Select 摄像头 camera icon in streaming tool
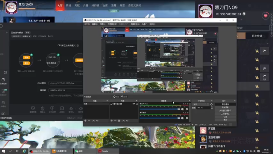This screenshot has height=154, width=273. (42, 110)
